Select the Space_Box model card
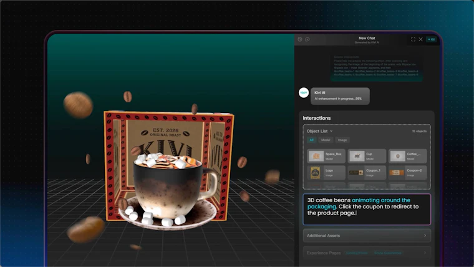The width and height of the screenshot is (474, 267). [326, 156]
